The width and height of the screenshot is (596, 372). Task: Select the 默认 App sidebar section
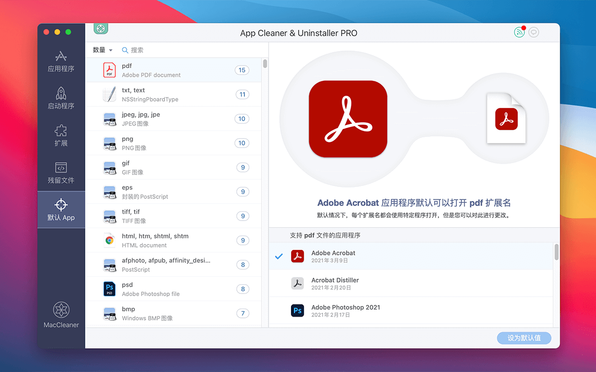[x=61, y=210]
